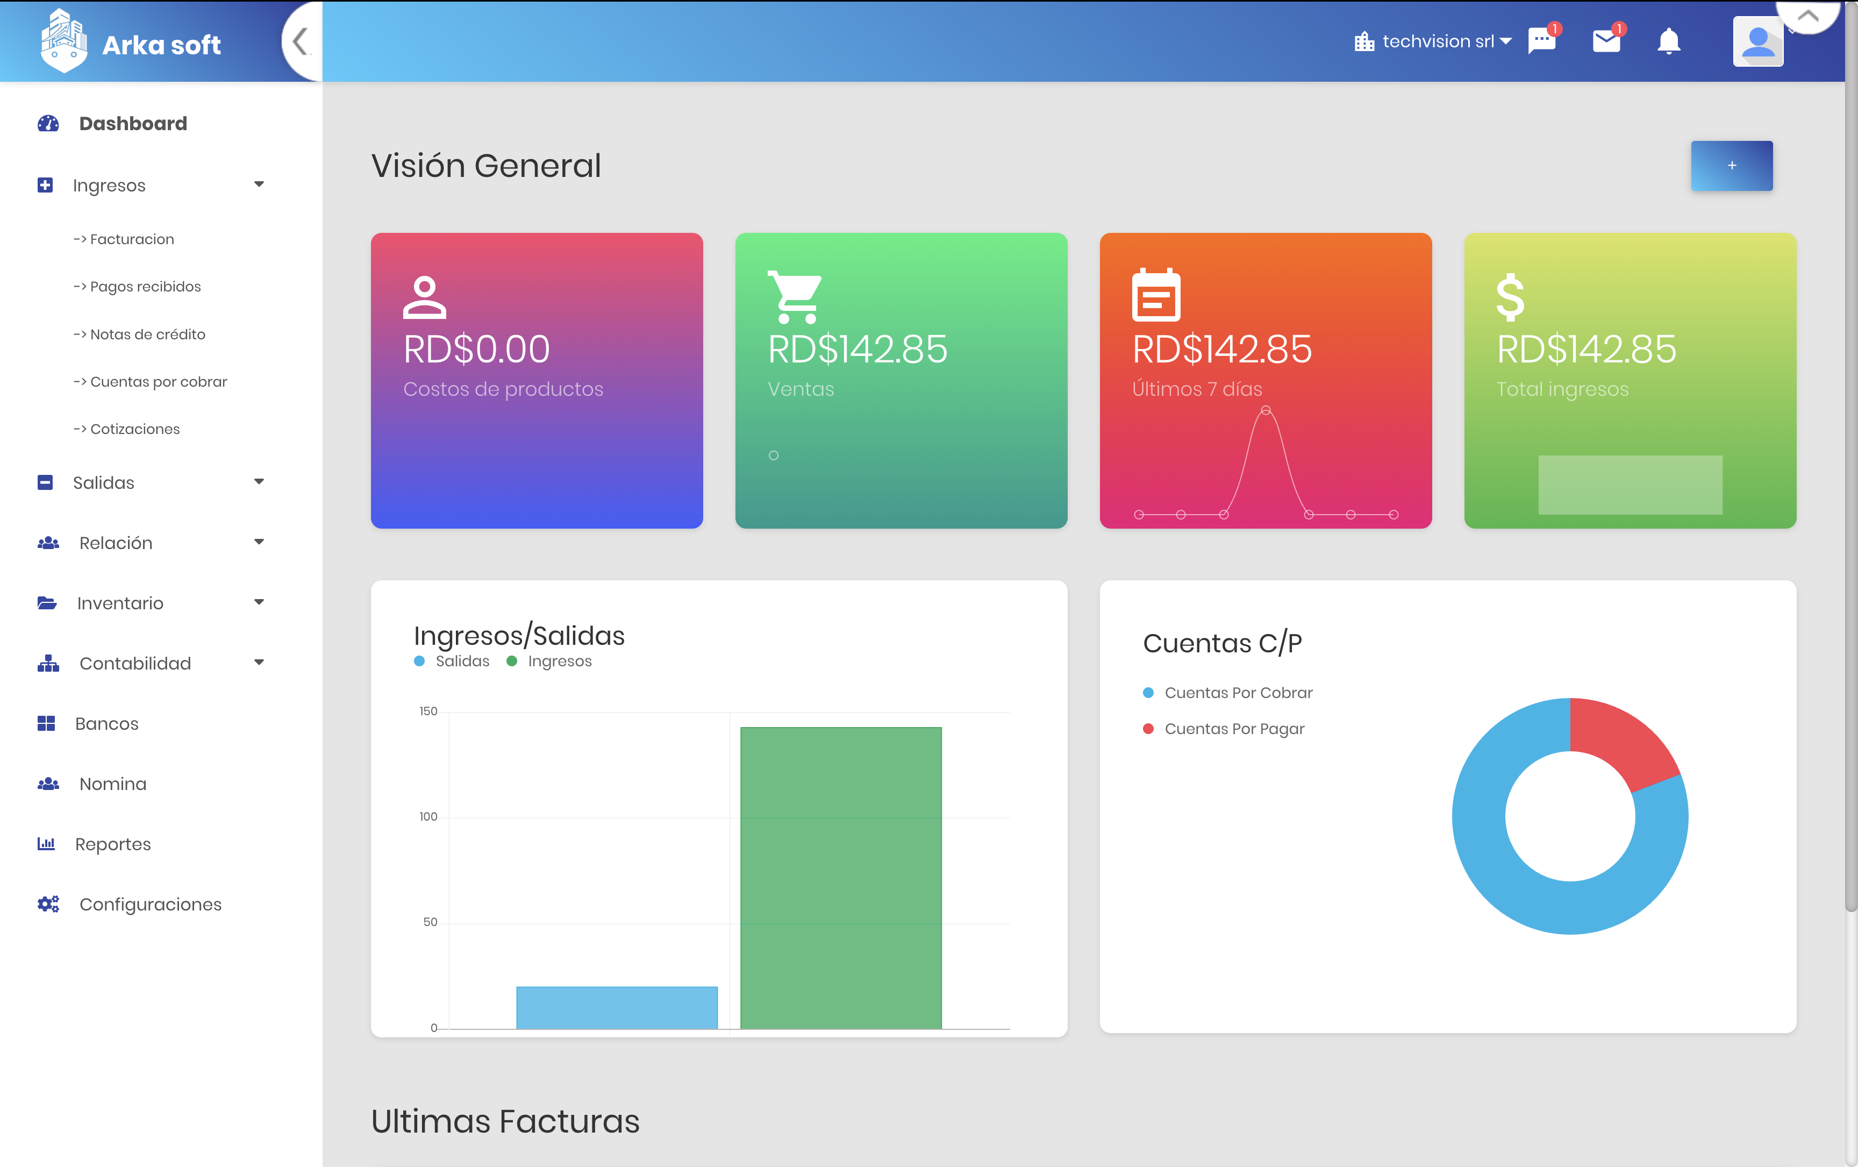Open the chat messages icon in the top bar
Viewport: 1858px width, 1167px height.
(1541, 42)
